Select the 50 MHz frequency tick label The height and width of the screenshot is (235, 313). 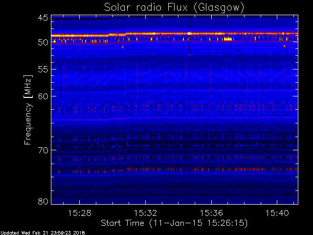click(x=43, y=43)
